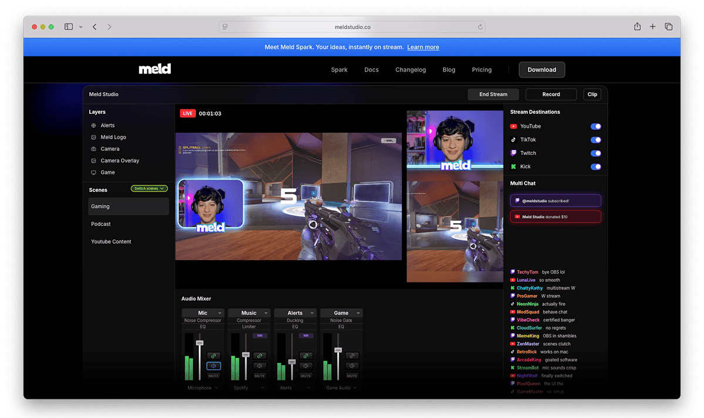Toggle the Twitch stream destination switch
Image resolution: width=704 pixels, height=418 pixels.
coord(595,153)
